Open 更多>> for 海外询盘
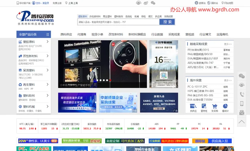Image resolution: width=250 pixels, height=151 pixels. [228, 80]
